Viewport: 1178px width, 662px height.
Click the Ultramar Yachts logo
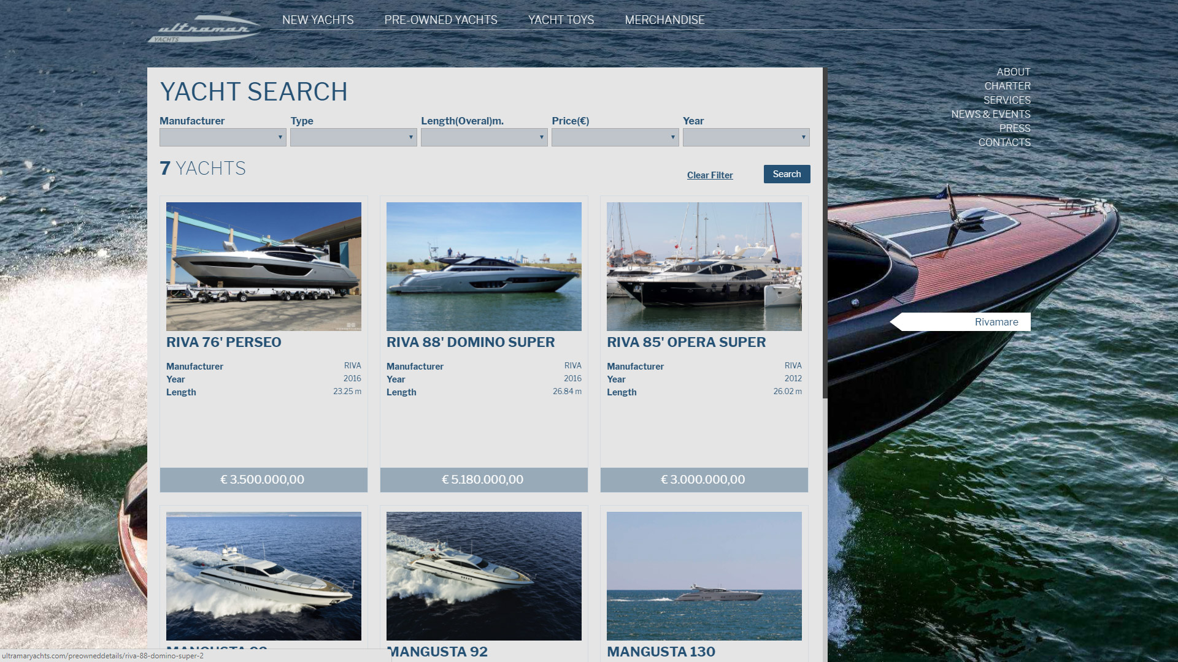click(204, 28)
